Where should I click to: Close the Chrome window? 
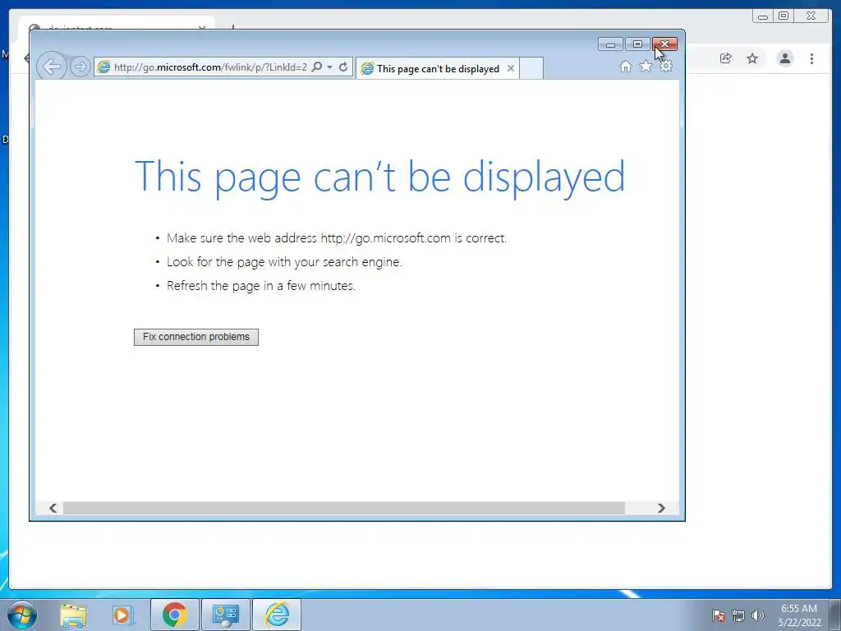coord(811,16)
